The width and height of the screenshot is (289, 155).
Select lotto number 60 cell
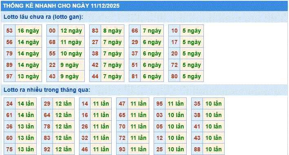(x=9, y=138)
